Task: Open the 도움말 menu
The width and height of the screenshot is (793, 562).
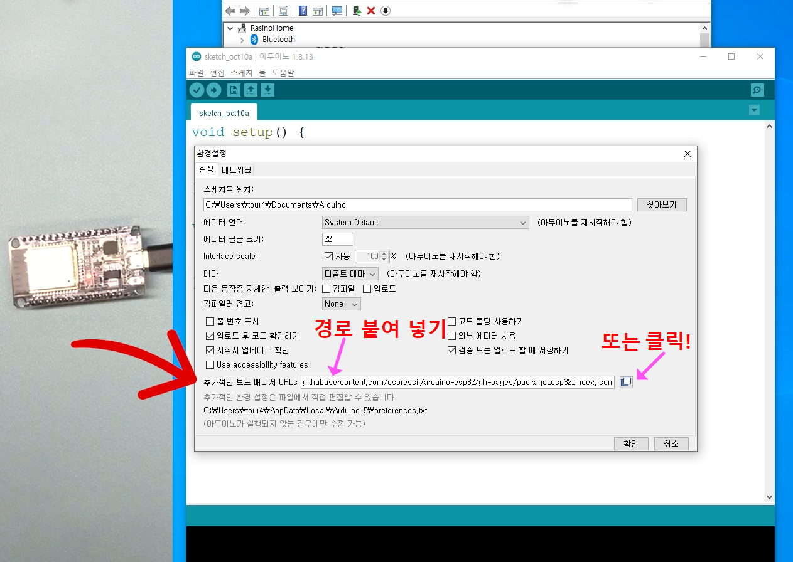Action: (283, 73)
